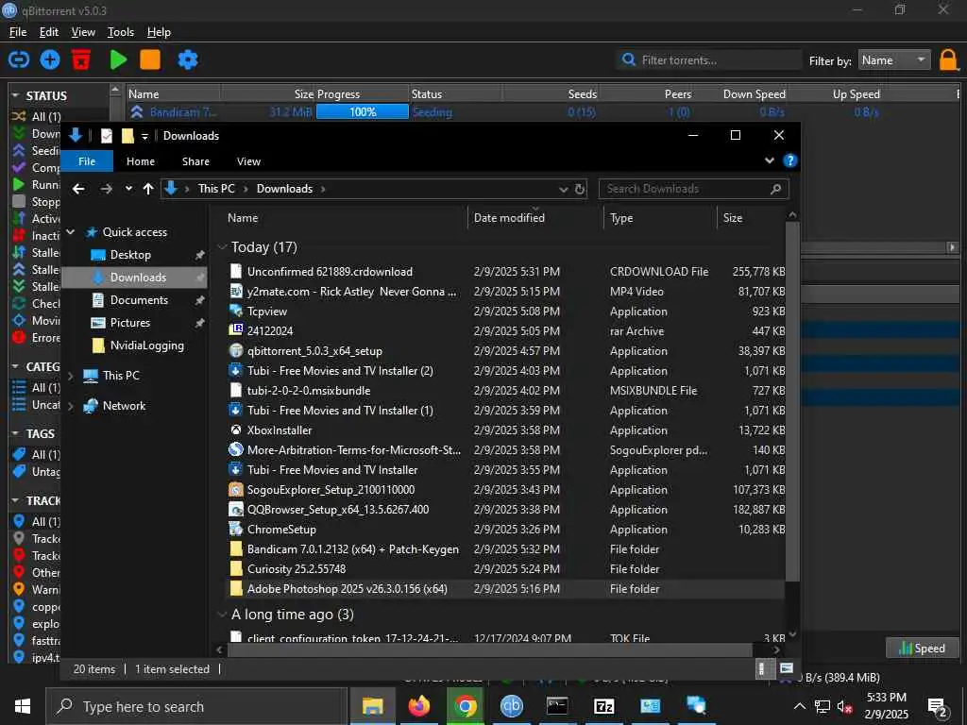Viewport: 967px width, 725px height.
Task: Sort by Type column header
Action: pos(621,218)
